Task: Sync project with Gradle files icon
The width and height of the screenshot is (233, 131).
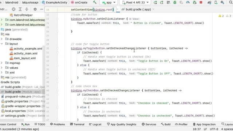Action: click(209, 3)
